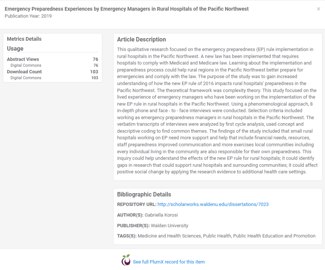Viewport: 325px width, 270px height.
Task: Open the scholarworks.waldenu.edu repository URL
Action: pos(213,204)
